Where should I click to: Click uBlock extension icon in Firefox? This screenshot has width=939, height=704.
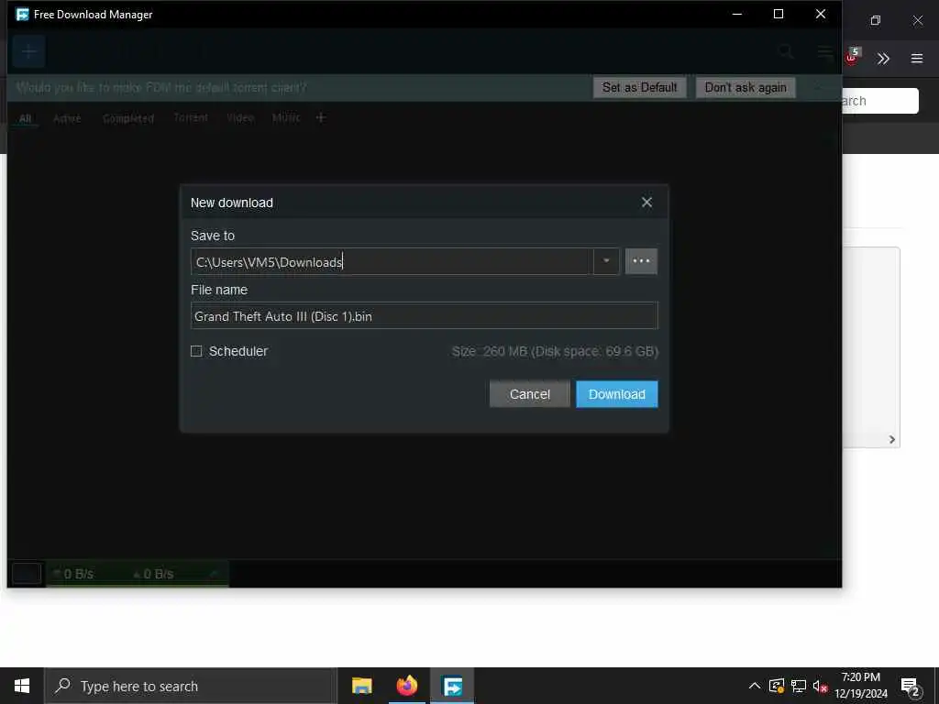[x=852, y=58]
